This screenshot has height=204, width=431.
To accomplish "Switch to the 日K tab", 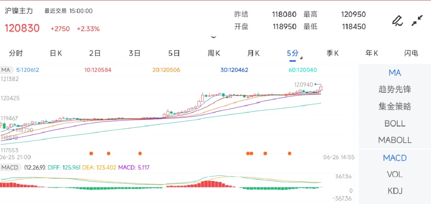I will (56, 53).
